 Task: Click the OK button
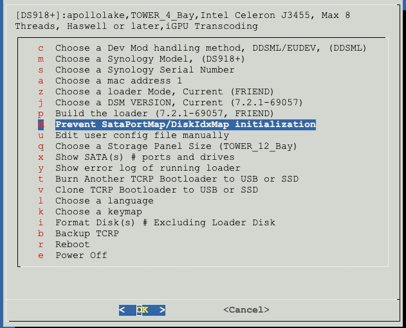click(142, 310)
